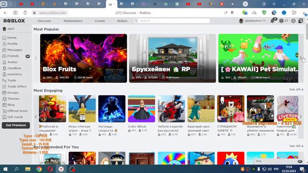Open Roblox notifications bell
This screenshot has width=308, height=173.
(272, 21)
